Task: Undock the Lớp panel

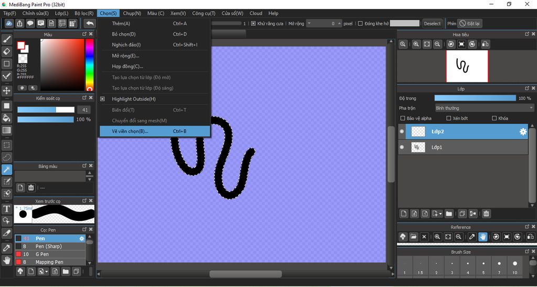Action: pos(527,89)
